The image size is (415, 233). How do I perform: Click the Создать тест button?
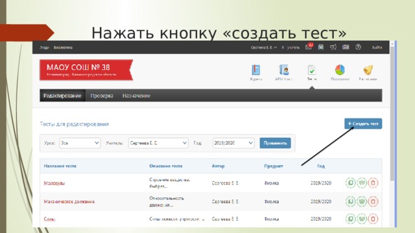coord(363,124)
